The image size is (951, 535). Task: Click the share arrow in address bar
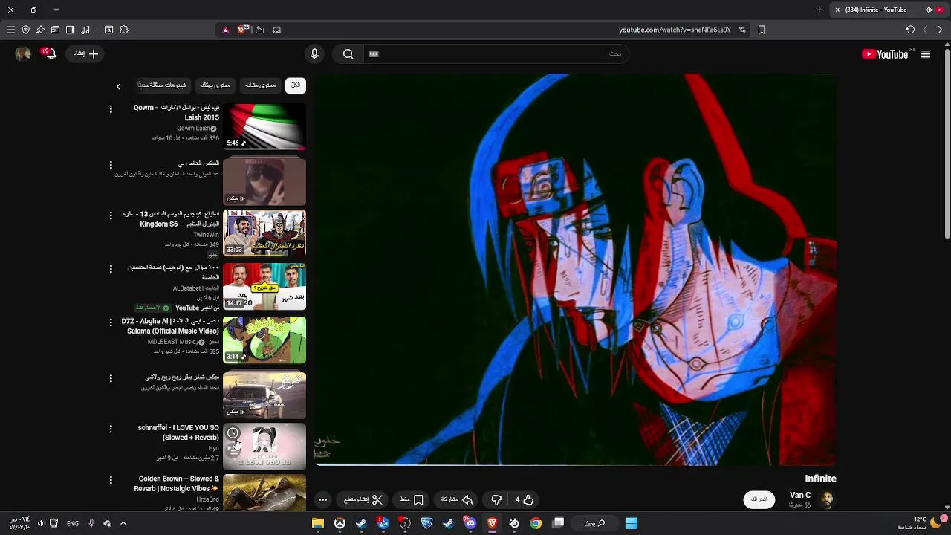[x=260, y=30]
